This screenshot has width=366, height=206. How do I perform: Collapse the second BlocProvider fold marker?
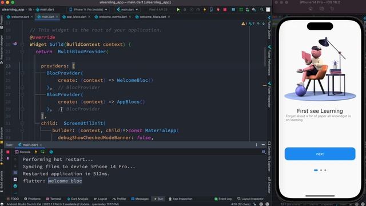tap(22, 94)
